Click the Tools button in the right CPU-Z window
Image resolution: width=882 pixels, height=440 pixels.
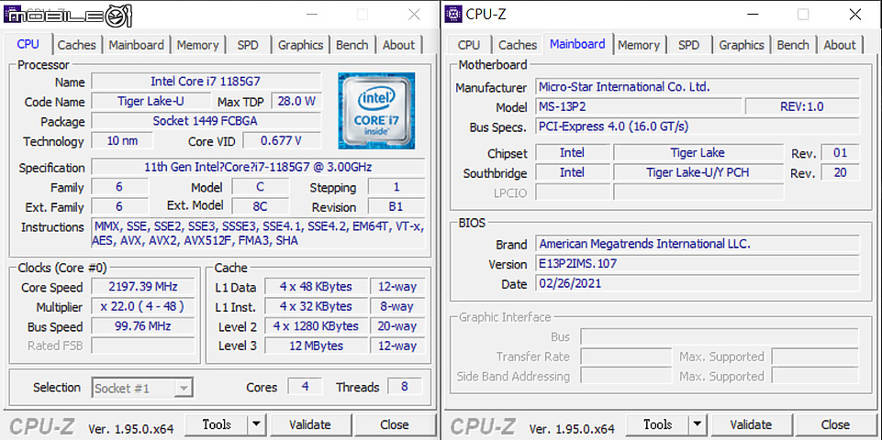pos(657,424)
